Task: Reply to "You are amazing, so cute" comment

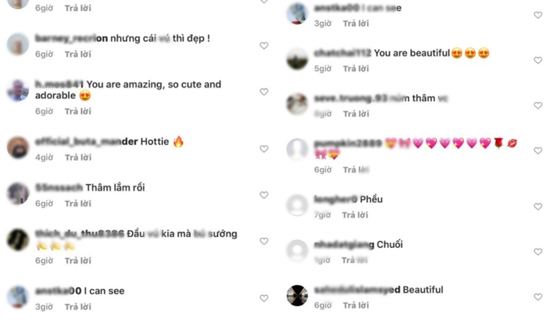Action: point(78,111)
